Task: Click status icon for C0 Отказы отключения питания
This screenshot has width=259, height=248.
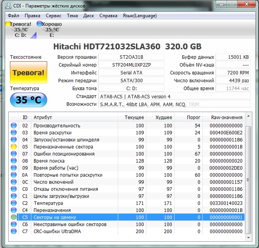Action: click(14, 189)
